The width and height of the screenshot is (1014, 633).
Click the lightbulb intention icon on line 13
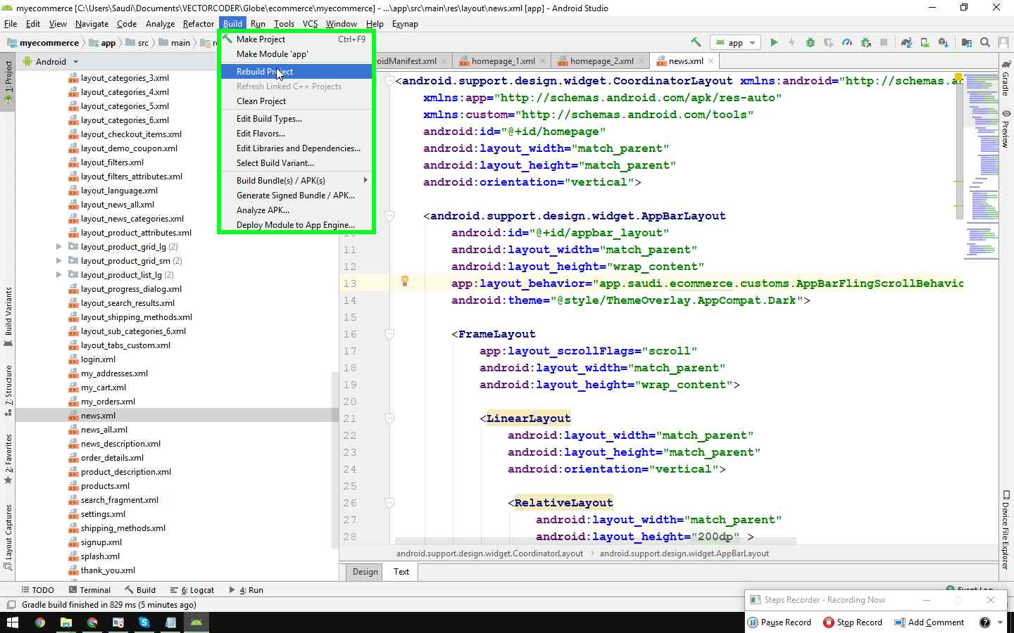(x=405, y=281)
